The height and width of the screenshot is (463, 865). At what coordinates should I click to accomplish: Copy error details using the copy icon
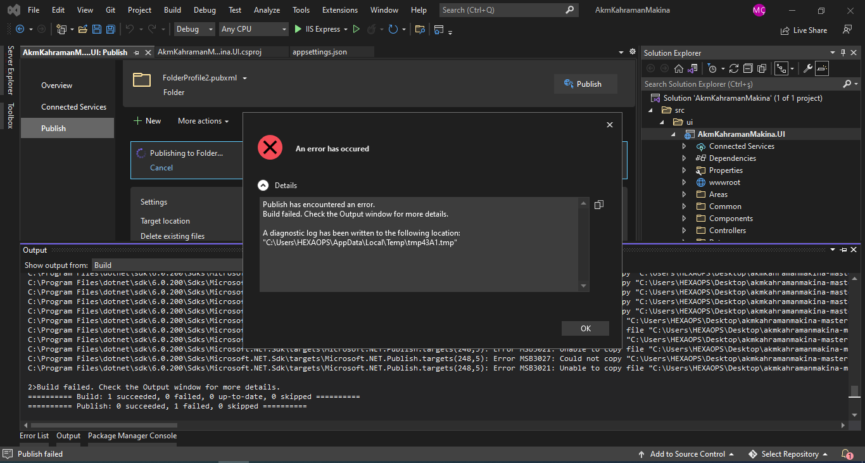[599, 205]
